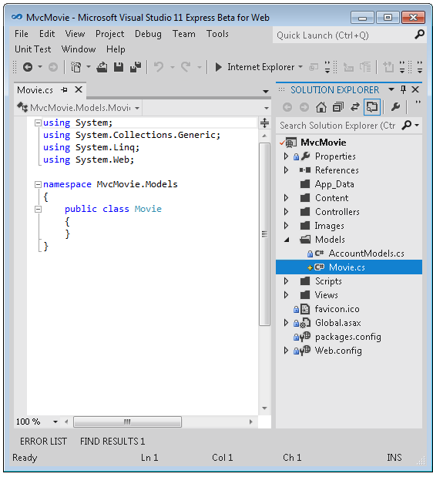This screenshot has width=433, height=477.
Task: Click the Quick Launch magnifier icon
Action: click(419, 35)
